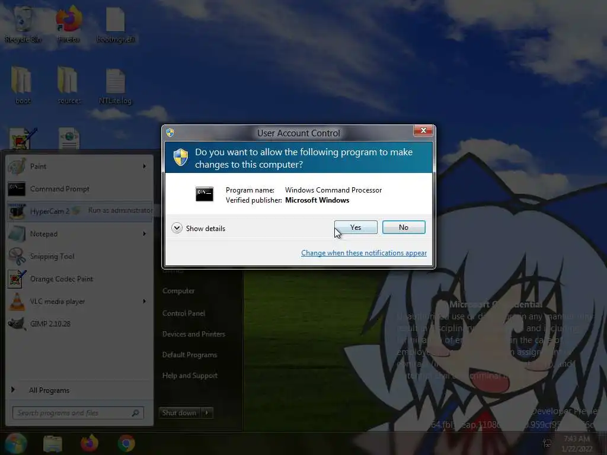Click the UAC shield icon in banner
Viewport: 607px width, 455px height.
coord(181,158)
